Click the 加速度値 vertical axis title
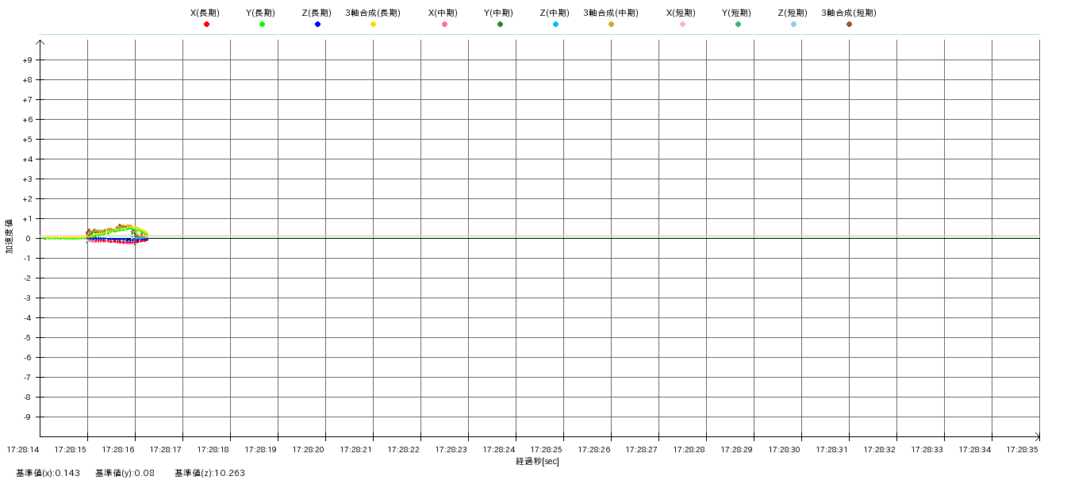Viewport: 1071px width, 484px height. (x=10, y=236)
